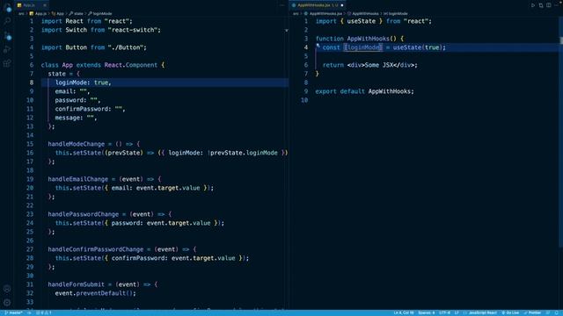Click 'handlePasswordChange' on line 23
This screenshot has width=563, height=316.
(x=84, y=214)
